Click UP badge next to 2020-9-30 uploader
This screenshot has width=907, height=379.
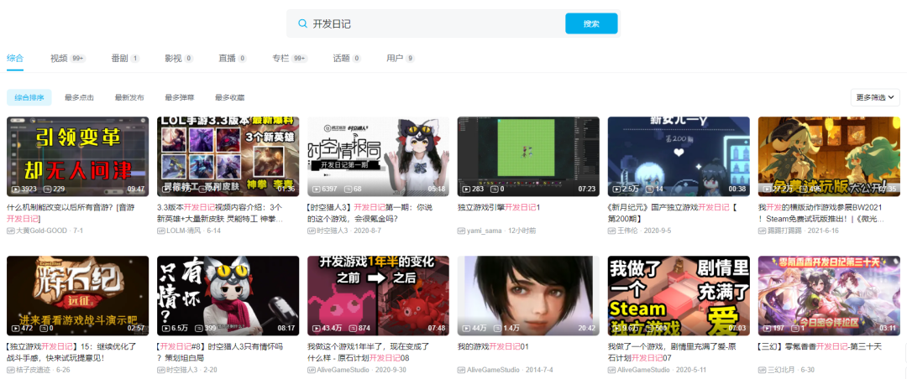coord(312,370)
